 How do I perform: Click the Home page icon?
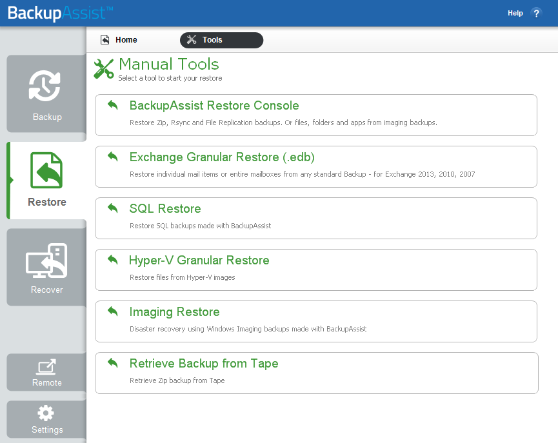[x=105, y=40]
